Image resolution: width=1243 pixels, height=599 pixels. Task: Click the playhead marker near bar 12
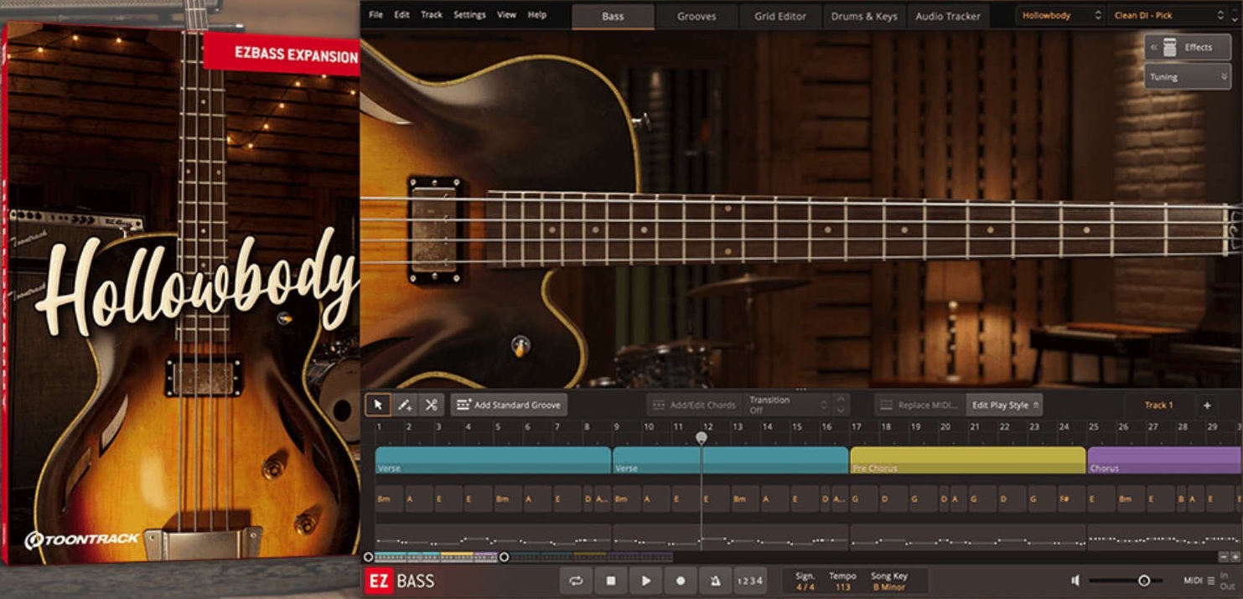702,437
